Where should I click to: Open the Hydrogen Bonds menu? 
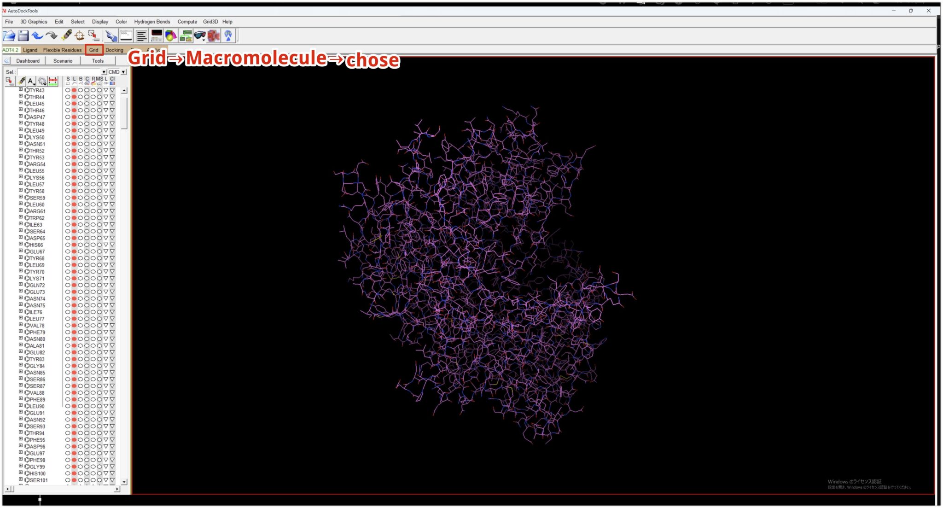(x=152, y=22)
